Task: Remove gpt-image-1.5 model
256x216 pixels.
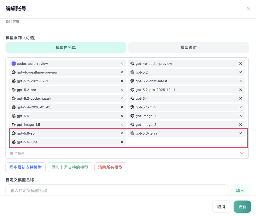Action: pyautogui.click(x=122, y=125)
